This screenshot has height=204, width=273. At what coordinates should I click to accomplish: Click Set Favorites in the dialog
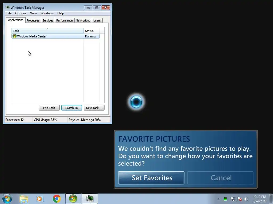click(151, 178)
